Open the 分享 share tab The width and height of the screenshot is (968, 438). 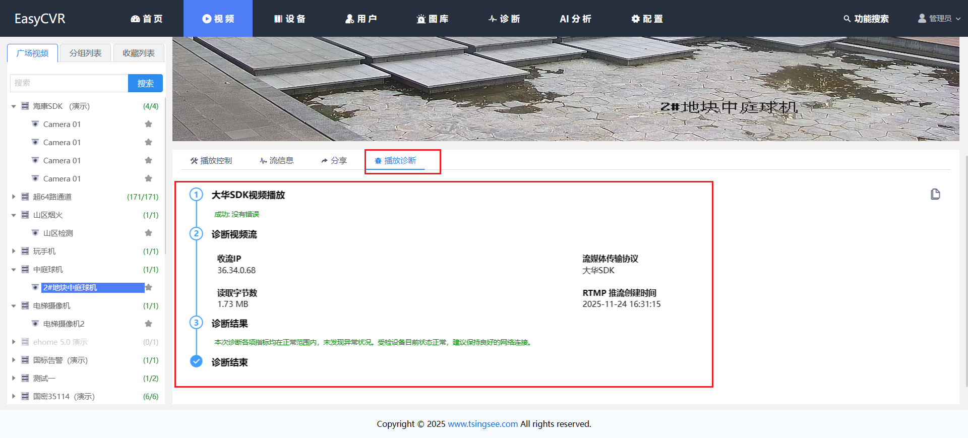(x=334, y=161)
